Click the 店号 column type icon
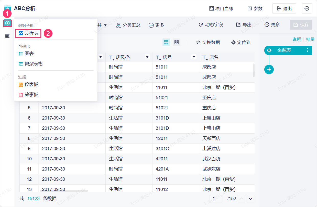Viewport: 317px width, 207px height. 159,58
